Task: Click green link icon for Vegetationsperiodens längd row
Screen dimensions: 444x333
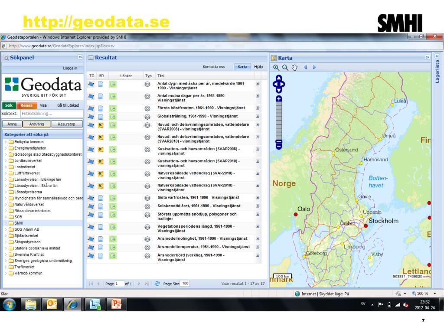Action: pyautogui.click(x=113, y=227)
